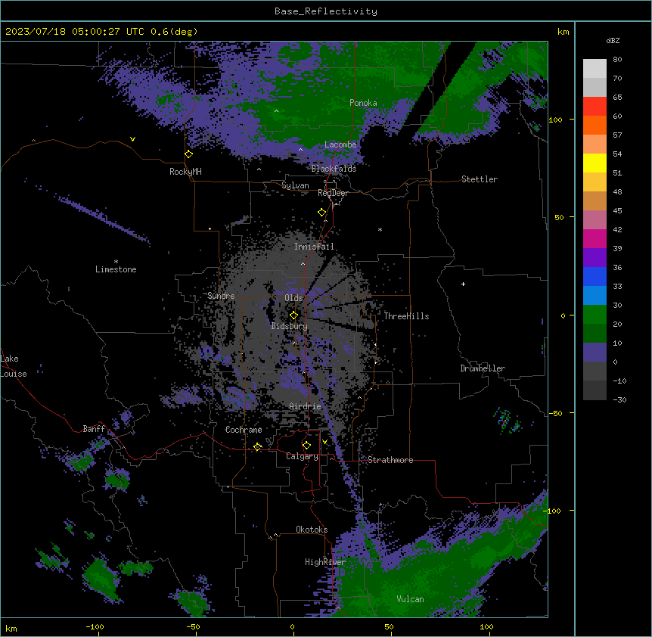Click the Lacombe city label
The image size is (652, 637).
coord(340,144)
